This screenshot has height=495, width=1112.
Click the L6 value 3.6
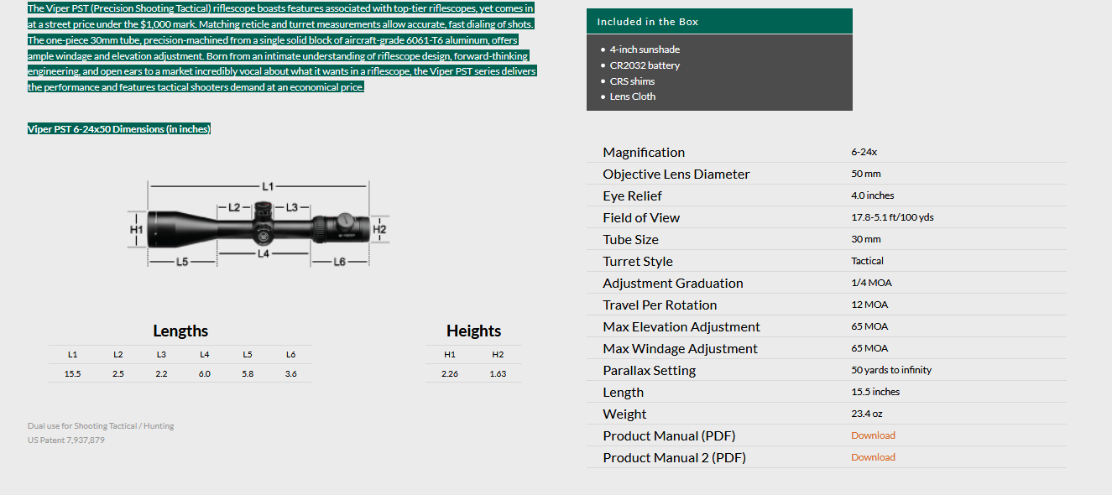(290, 373)
